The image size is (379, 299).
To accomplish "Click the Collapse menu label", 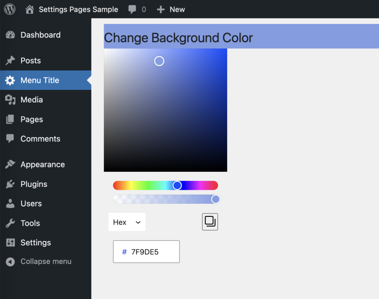I will click(46, 261).
